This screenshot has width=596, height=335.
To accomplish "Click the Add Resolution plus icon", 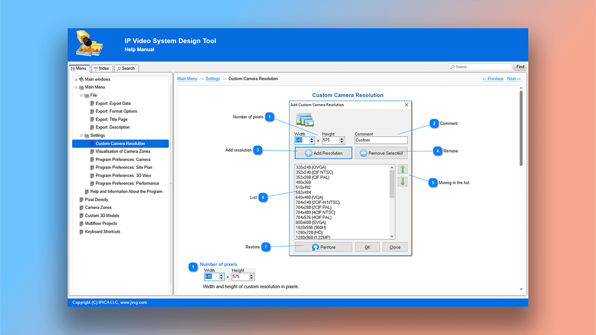I will 309,153.
